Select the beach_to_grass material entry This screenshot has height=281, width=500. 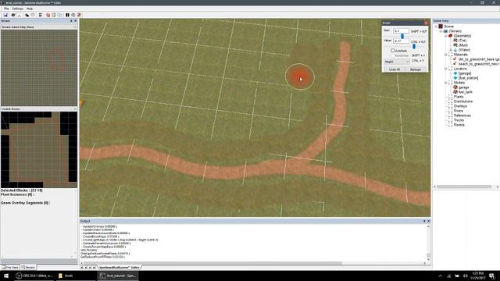point(479,64)
